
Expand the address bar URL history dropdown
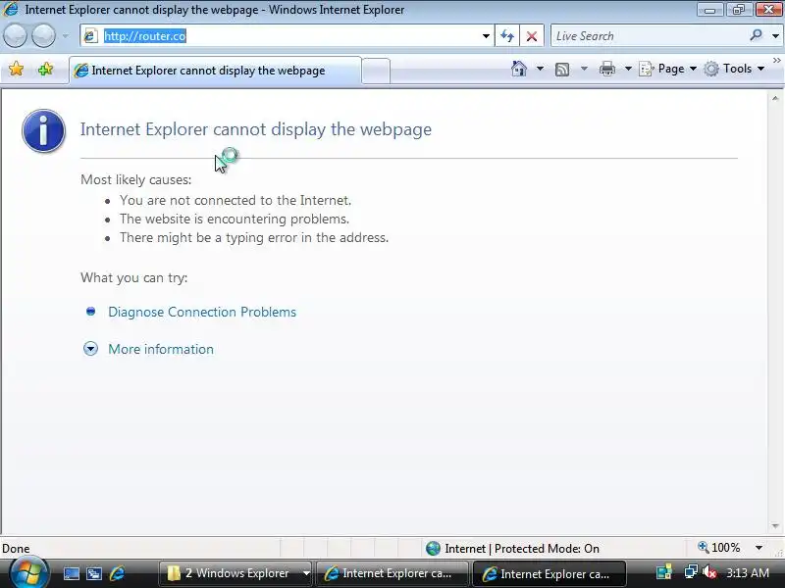click(x=486, y=36)
